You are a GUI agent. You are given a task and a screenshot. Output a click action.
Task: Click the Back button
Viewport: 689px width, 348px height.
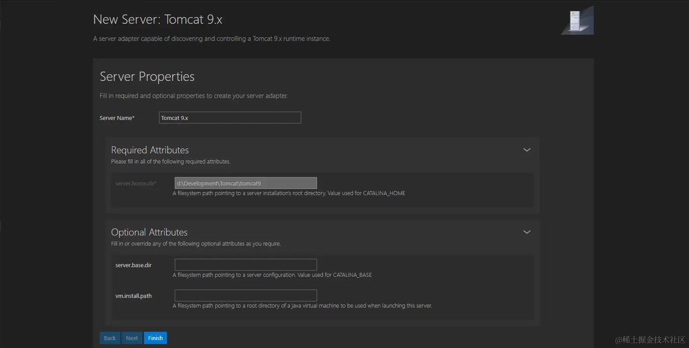[110, 338]
